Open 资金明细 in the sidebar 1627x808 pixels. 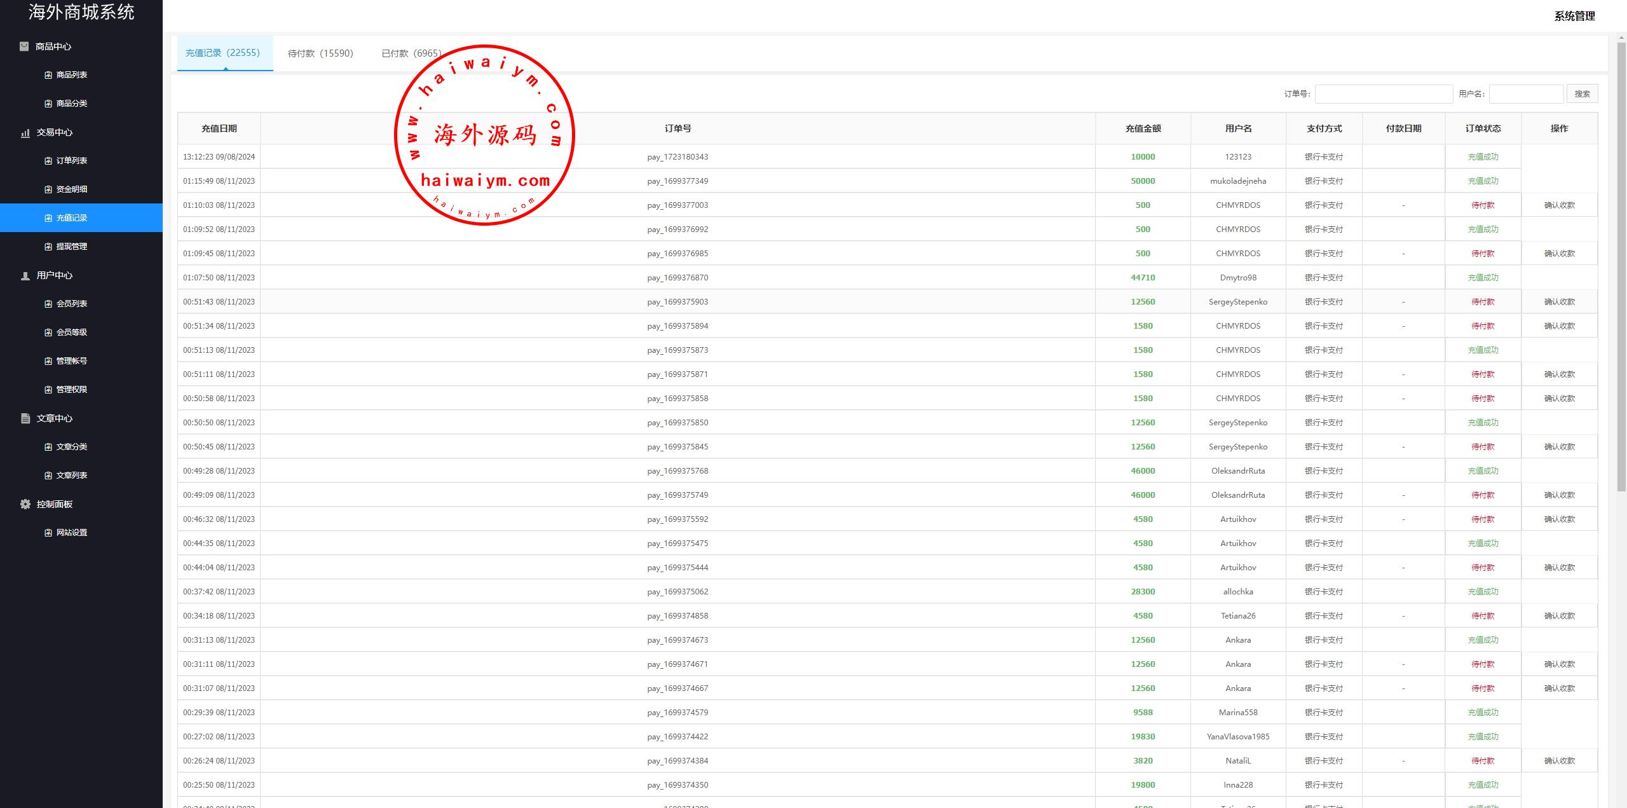71,189
